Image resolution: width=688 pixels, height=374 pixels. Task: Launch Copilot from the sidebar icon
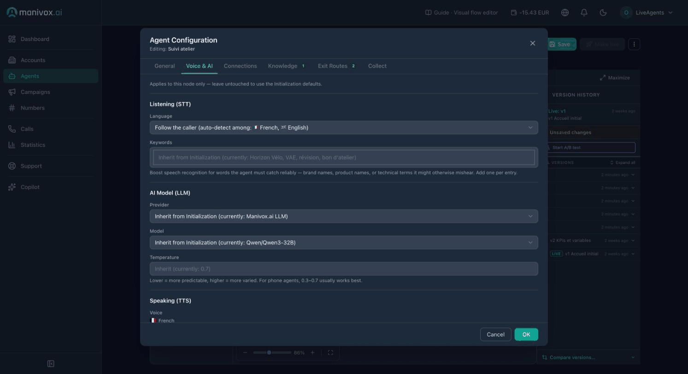pos(12,187)
